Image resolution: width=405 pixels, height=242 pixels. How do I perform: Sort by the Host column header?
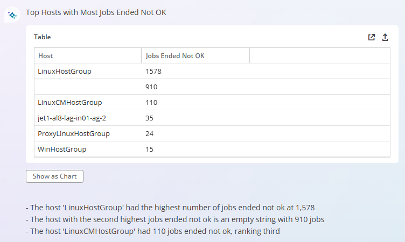(88, 55)
